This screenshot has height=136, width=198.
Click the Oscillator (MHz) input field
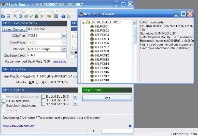47,55
